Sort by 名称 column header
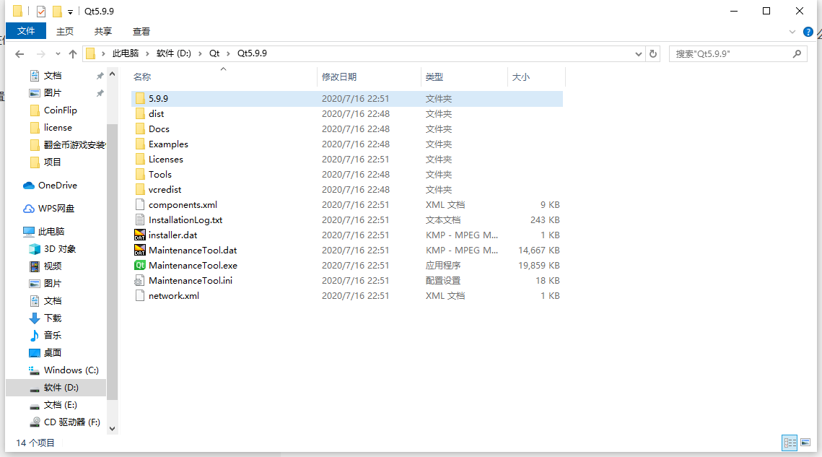Screen dimensions: 822x457 click(142, 77)
